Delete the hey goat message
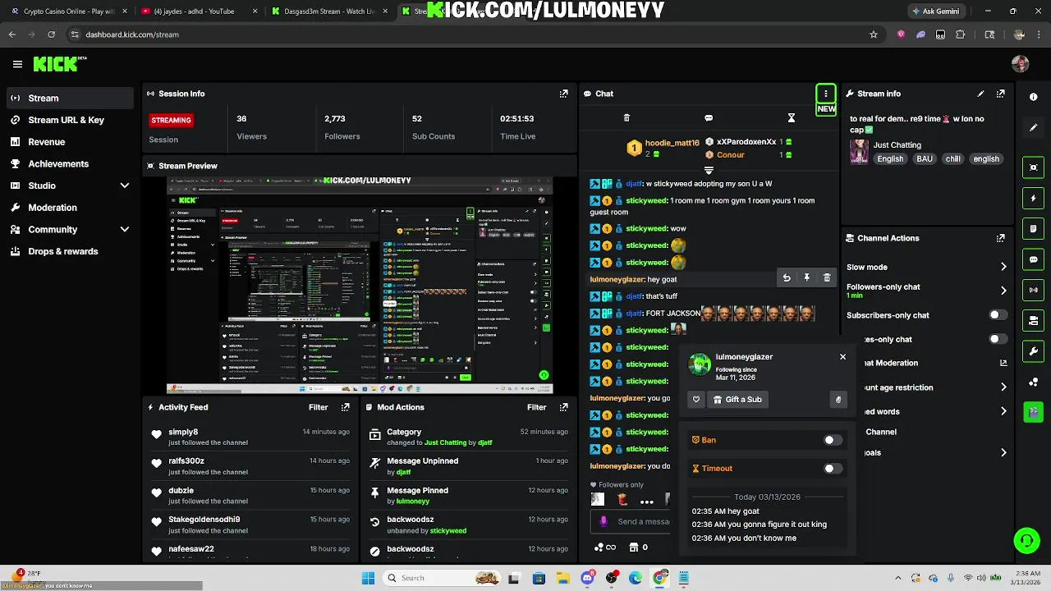The width and height of the screenshot is (1051, 591). [827, 278]
